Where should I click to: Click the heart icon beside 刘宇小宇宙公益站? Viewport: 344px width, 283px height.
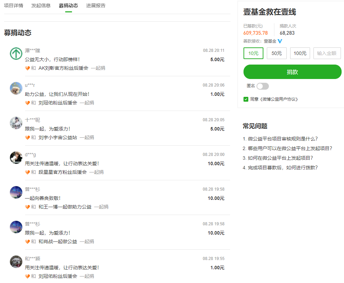pyautogui.click(x=27, y=137)
